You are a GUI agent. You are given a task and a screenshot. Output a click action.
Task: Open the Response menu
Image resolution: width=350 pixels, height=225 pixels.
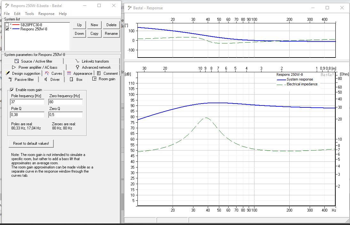click(x=46, y=14)
